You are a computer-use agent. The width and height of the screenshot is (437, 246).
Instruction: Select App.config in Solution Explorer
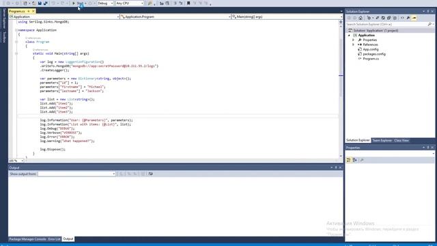point(370,49)
